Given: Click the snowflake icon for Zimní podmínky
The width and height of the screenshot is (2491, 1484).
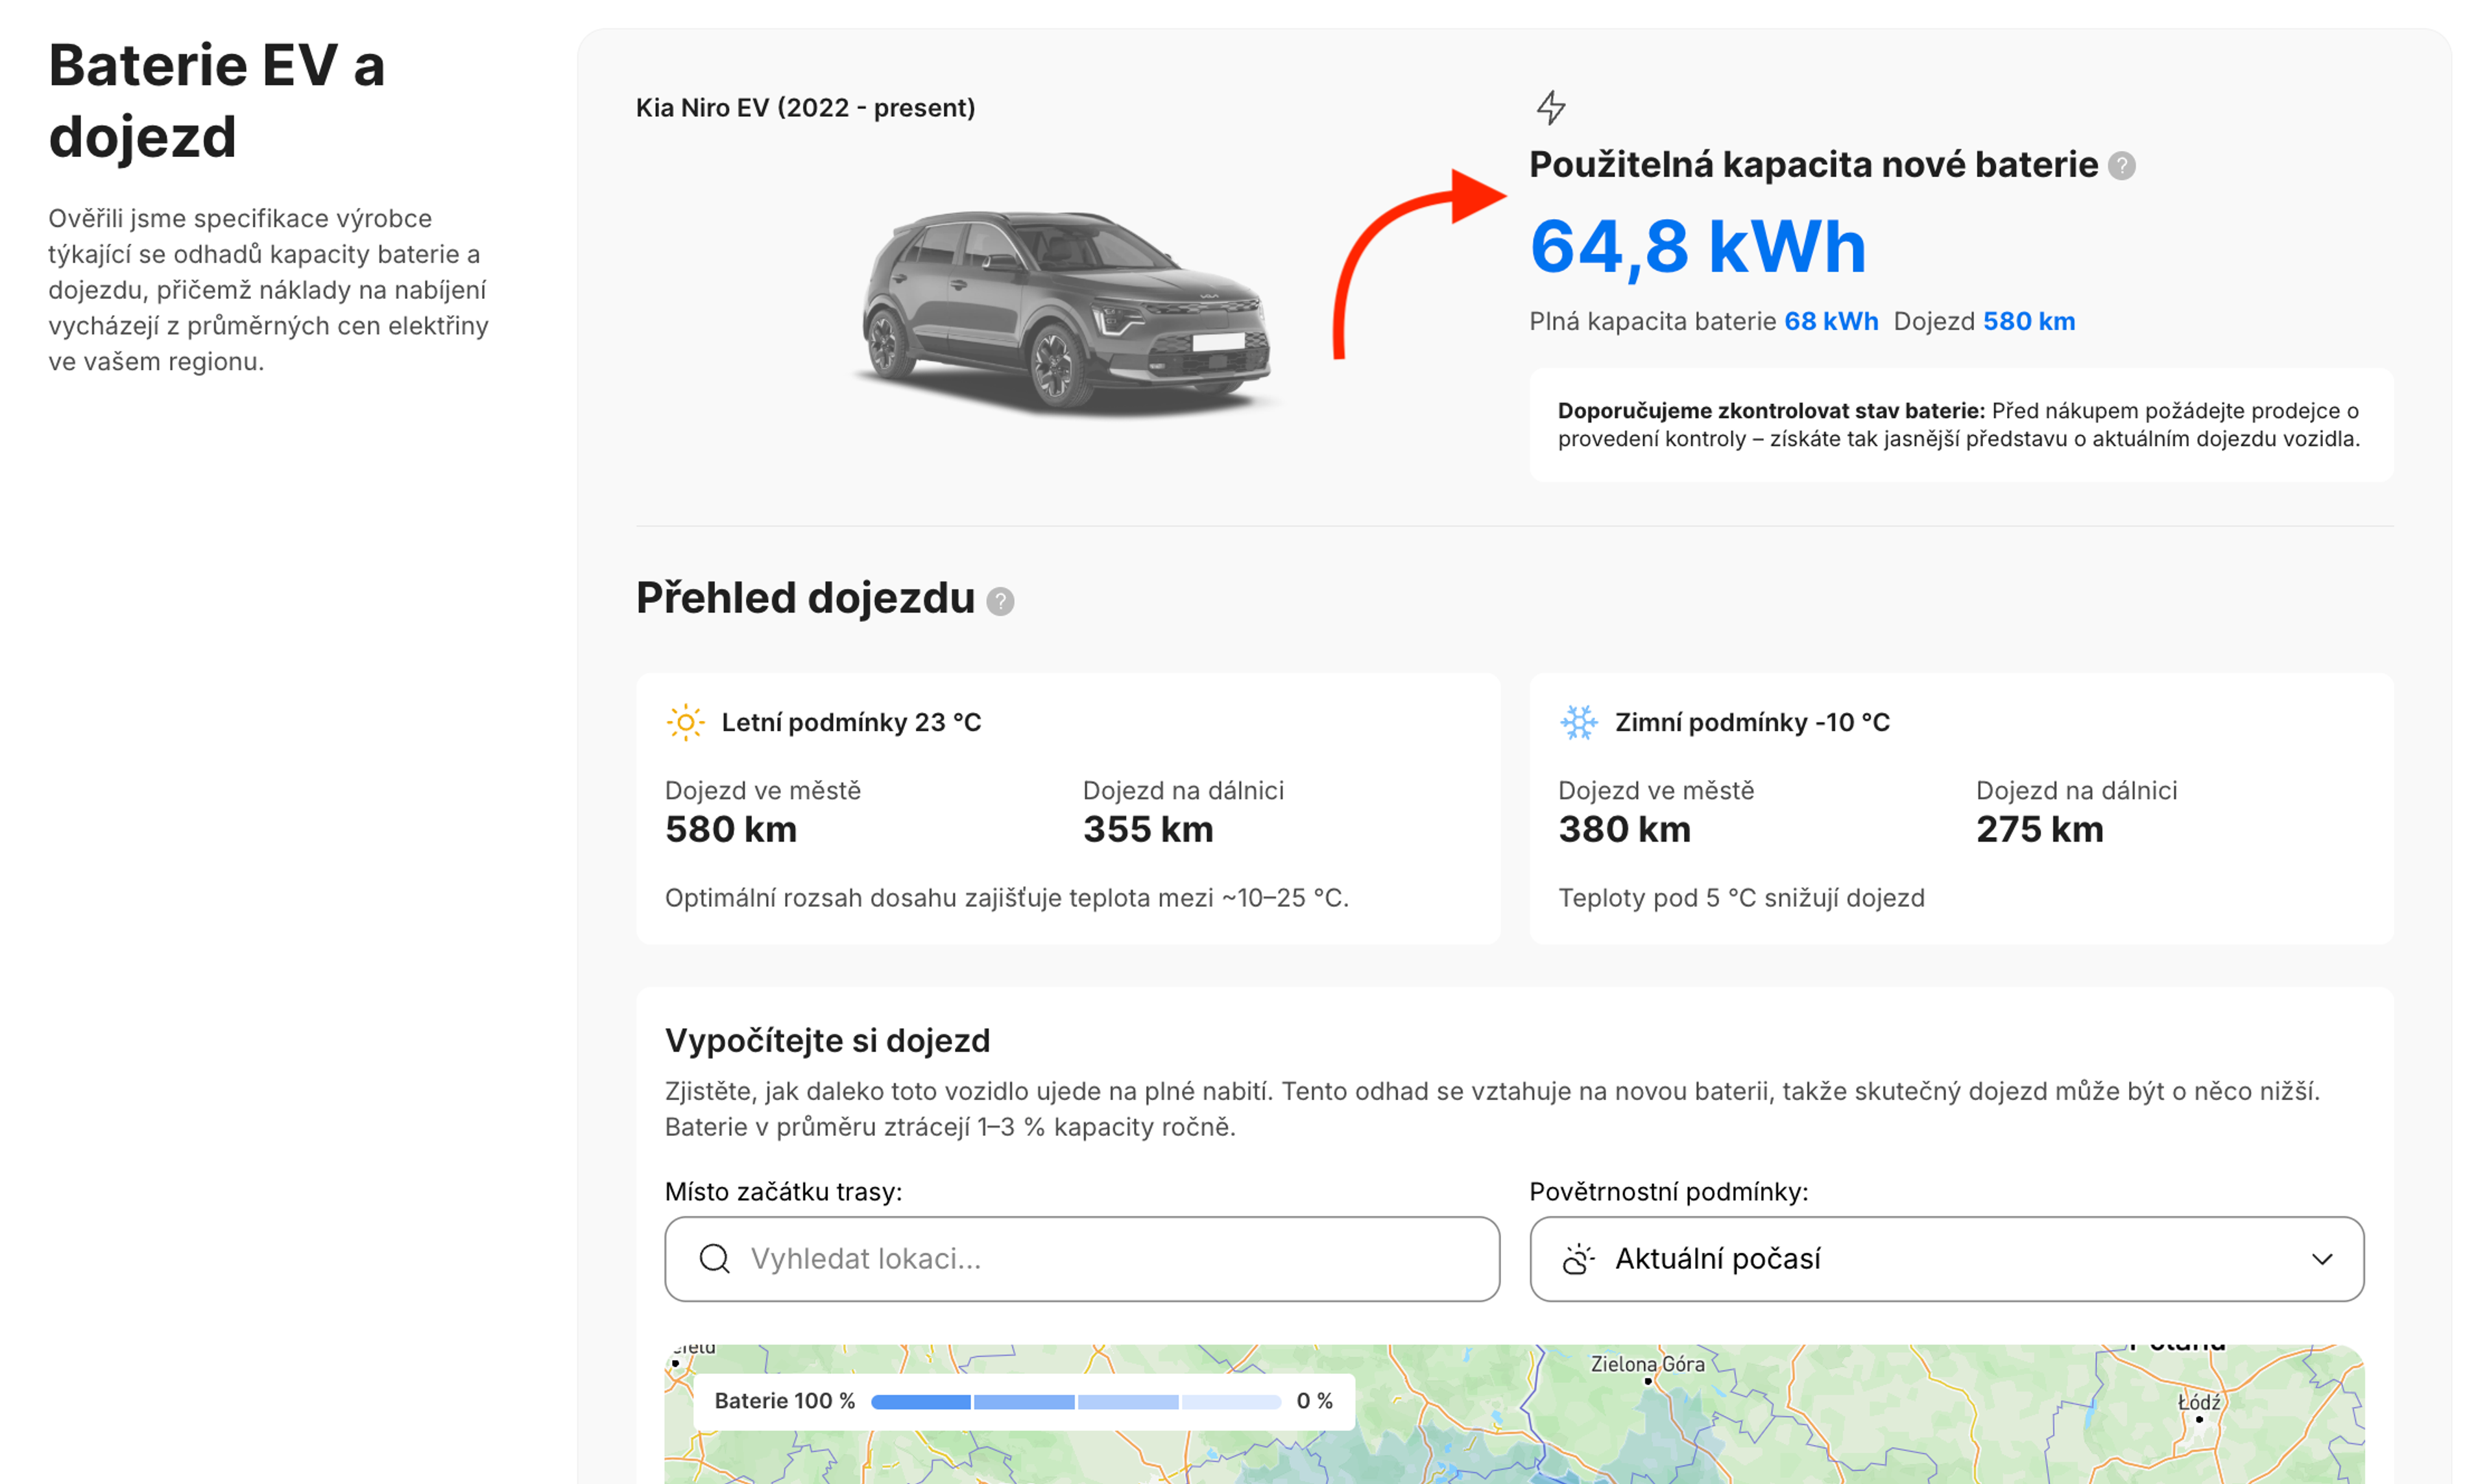Looking at the screenshot, I should tap(1579, 722).
